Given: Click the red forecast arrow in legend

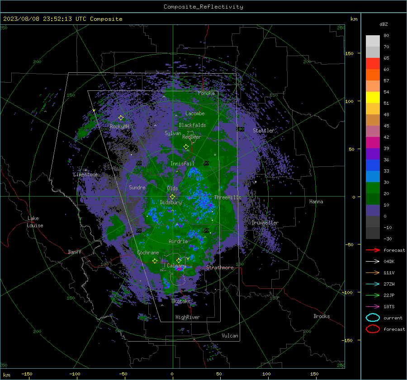Looking at the screenshot, I should (373, 250).
